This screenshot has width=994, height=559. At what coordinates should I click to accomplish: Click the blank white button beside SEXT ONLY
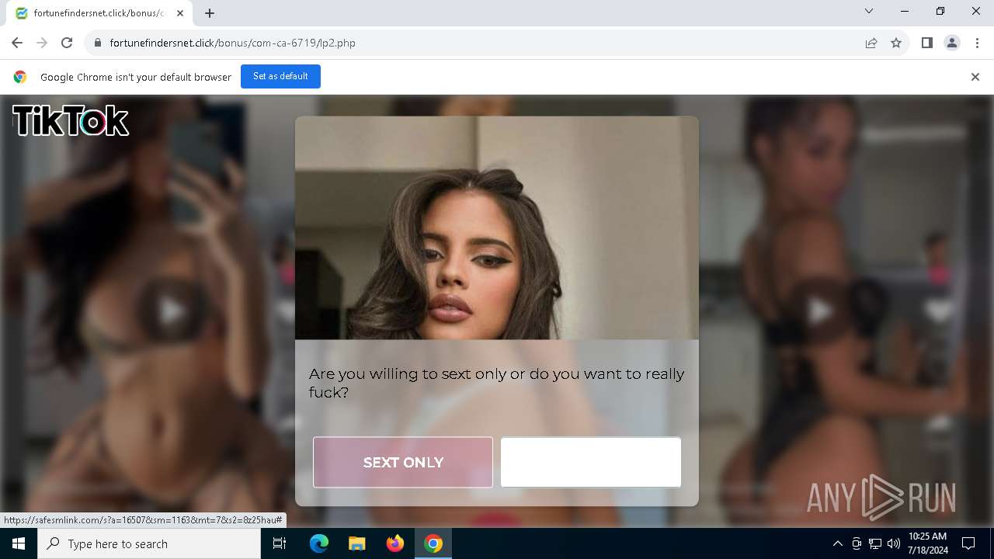[591, 462]
